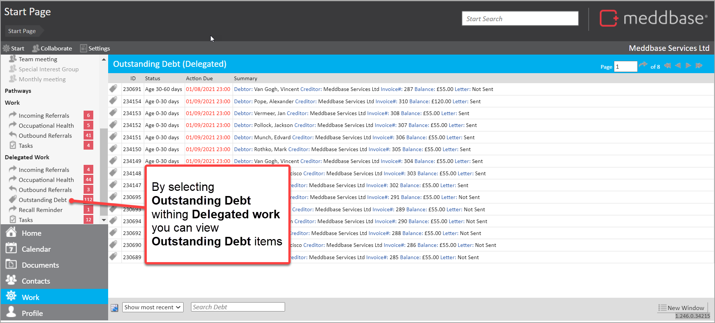
Task: Open the Show most recent dropdown
Action: 153,307
